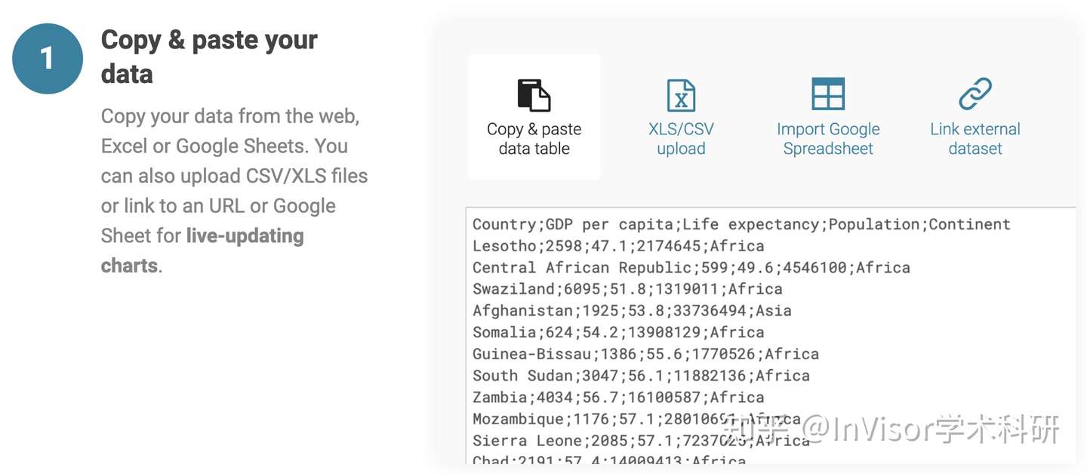Choose the Link external dataset option
Screen dimensions: 1087x474
pos(975,116)
